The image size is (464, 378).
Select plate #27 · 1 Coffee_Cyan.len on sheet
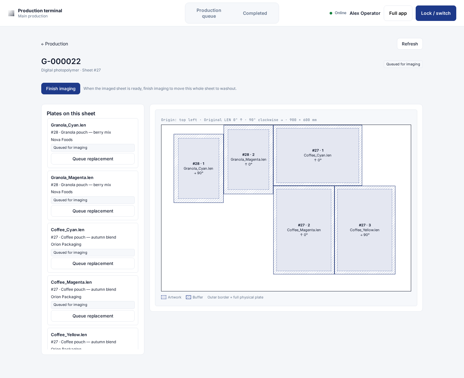[318, 155]
